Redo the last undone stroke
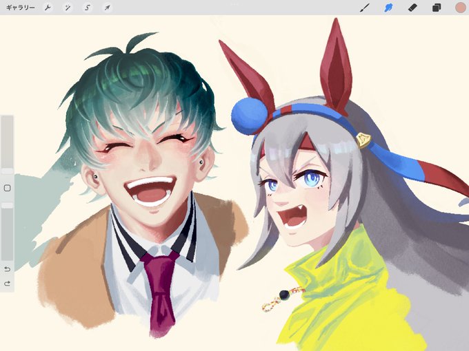 [7, 284]
